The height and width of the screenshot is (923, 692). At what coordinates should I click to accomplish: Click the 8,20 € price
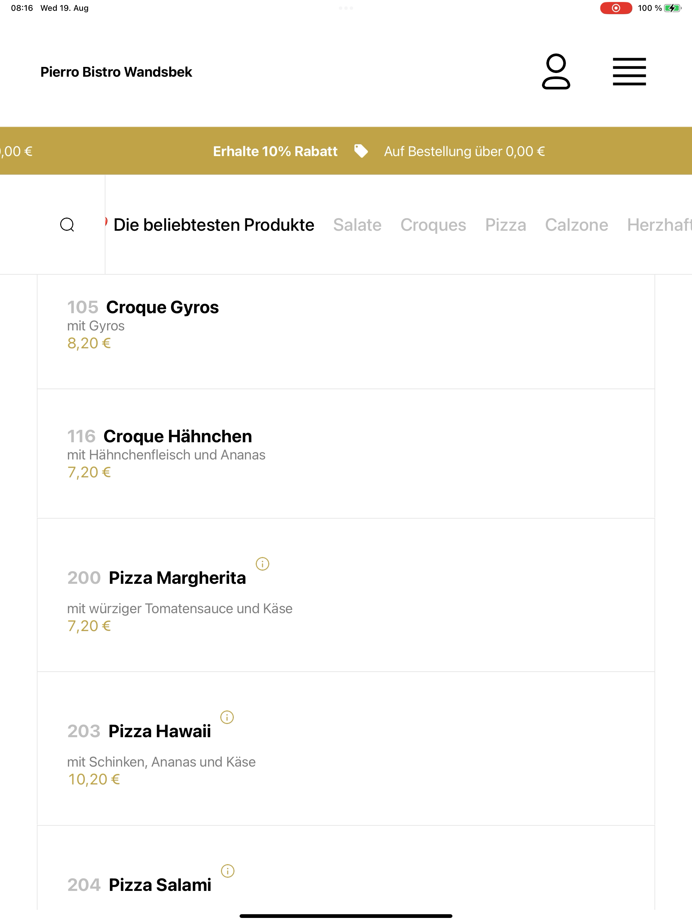pos(89,343)
